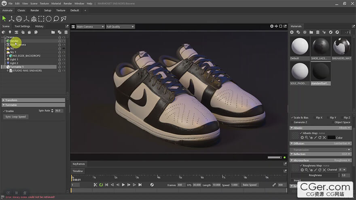This screenshot has width=356, height=200.
Task: Toggle the green loop playback icon
Action: pos(101,185)
